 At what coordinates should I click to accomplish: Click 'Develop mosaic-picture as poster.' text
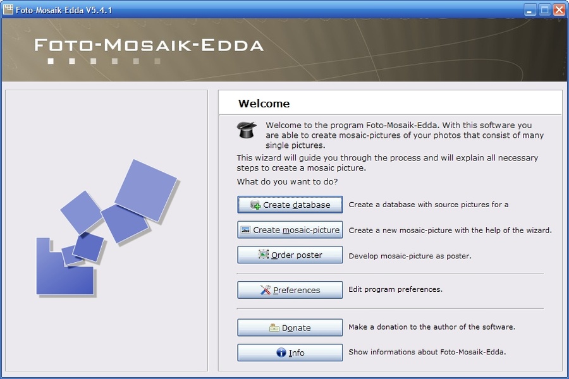410,256
